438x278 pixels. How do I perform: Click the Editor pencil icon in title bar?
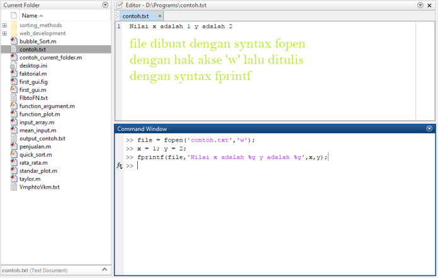pyautogui.click(x=119, y=4)
